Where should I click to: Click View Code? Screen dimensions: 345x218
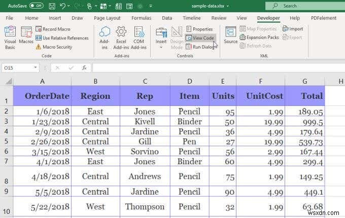pos(200,38)
